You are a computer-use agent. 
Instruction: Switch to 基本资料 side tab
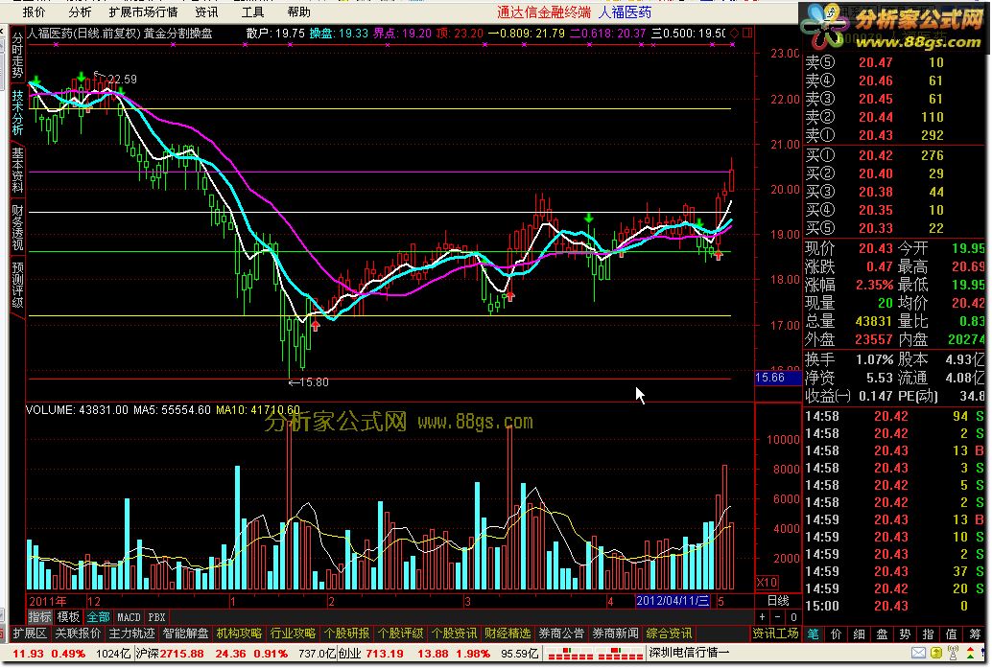click(17, 170)
